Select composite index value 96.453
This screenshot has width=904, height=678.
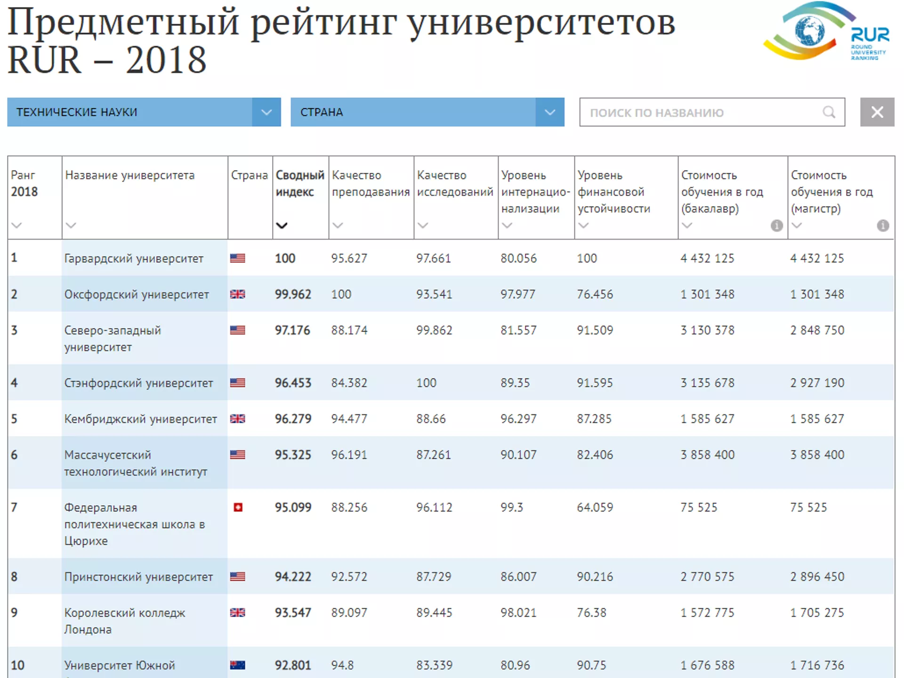[x=293, y=383]
